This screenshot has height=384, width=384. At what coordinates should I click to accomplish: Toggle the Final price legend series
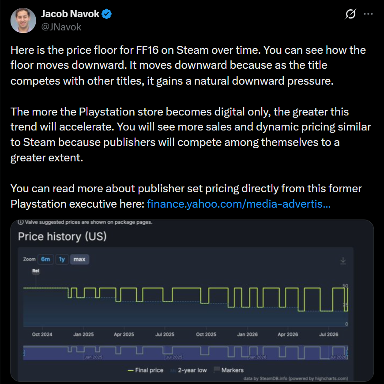(x=145, y=370)
